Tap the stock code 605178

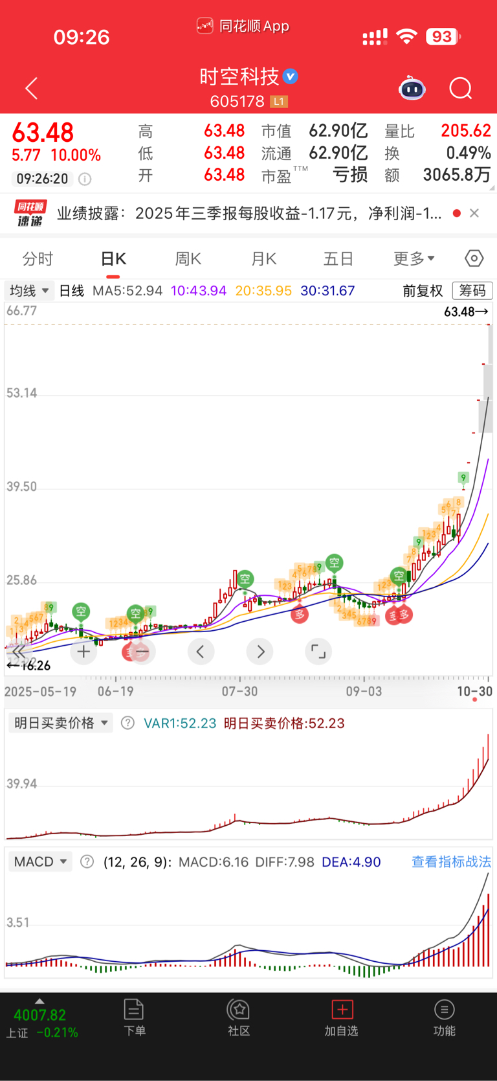(x=237, y=102)
